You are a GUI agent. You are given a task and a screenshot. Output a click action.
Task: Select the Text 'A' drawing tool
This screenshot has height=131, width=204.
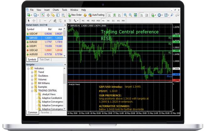(65, 21)
